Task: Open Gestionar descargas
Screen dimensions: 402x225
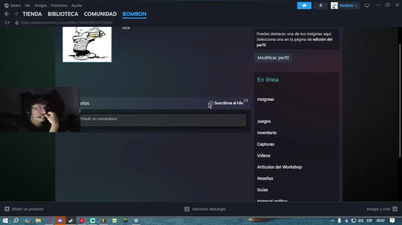Action: 205,209
